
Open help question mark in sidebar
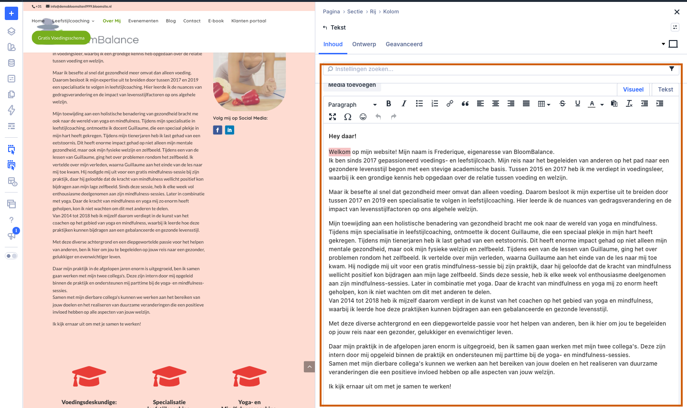pyautogui.click(x=11, y=220)
